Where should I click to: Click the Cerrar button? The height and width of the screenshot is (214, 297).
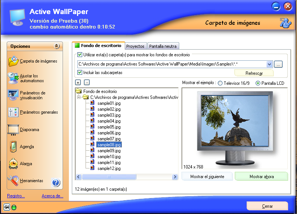point(267,206)
